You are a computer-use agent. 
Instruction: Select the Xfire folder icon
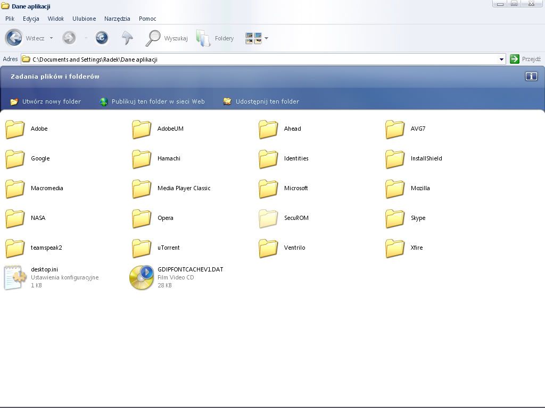click(x=395, y=249)
